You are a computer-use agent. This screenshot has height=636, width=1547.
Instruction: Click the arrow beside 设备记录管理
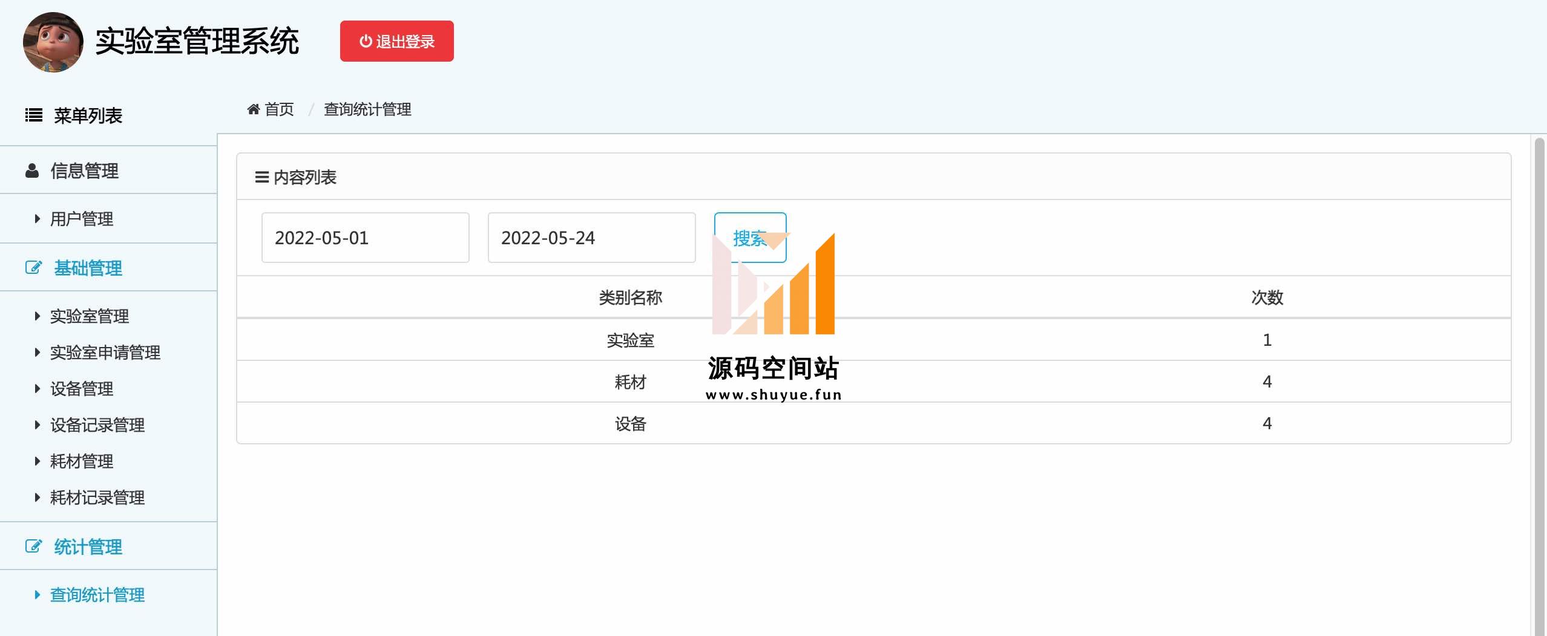38,425
